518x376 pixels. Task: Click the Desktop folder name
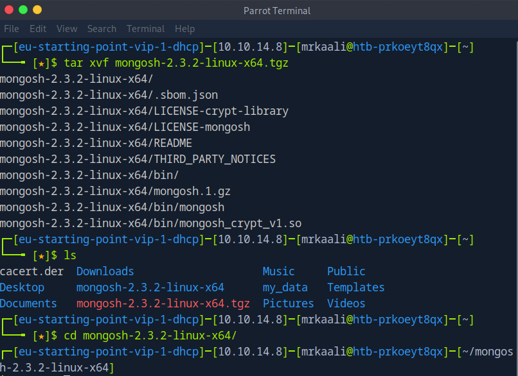tap(22, 287)
